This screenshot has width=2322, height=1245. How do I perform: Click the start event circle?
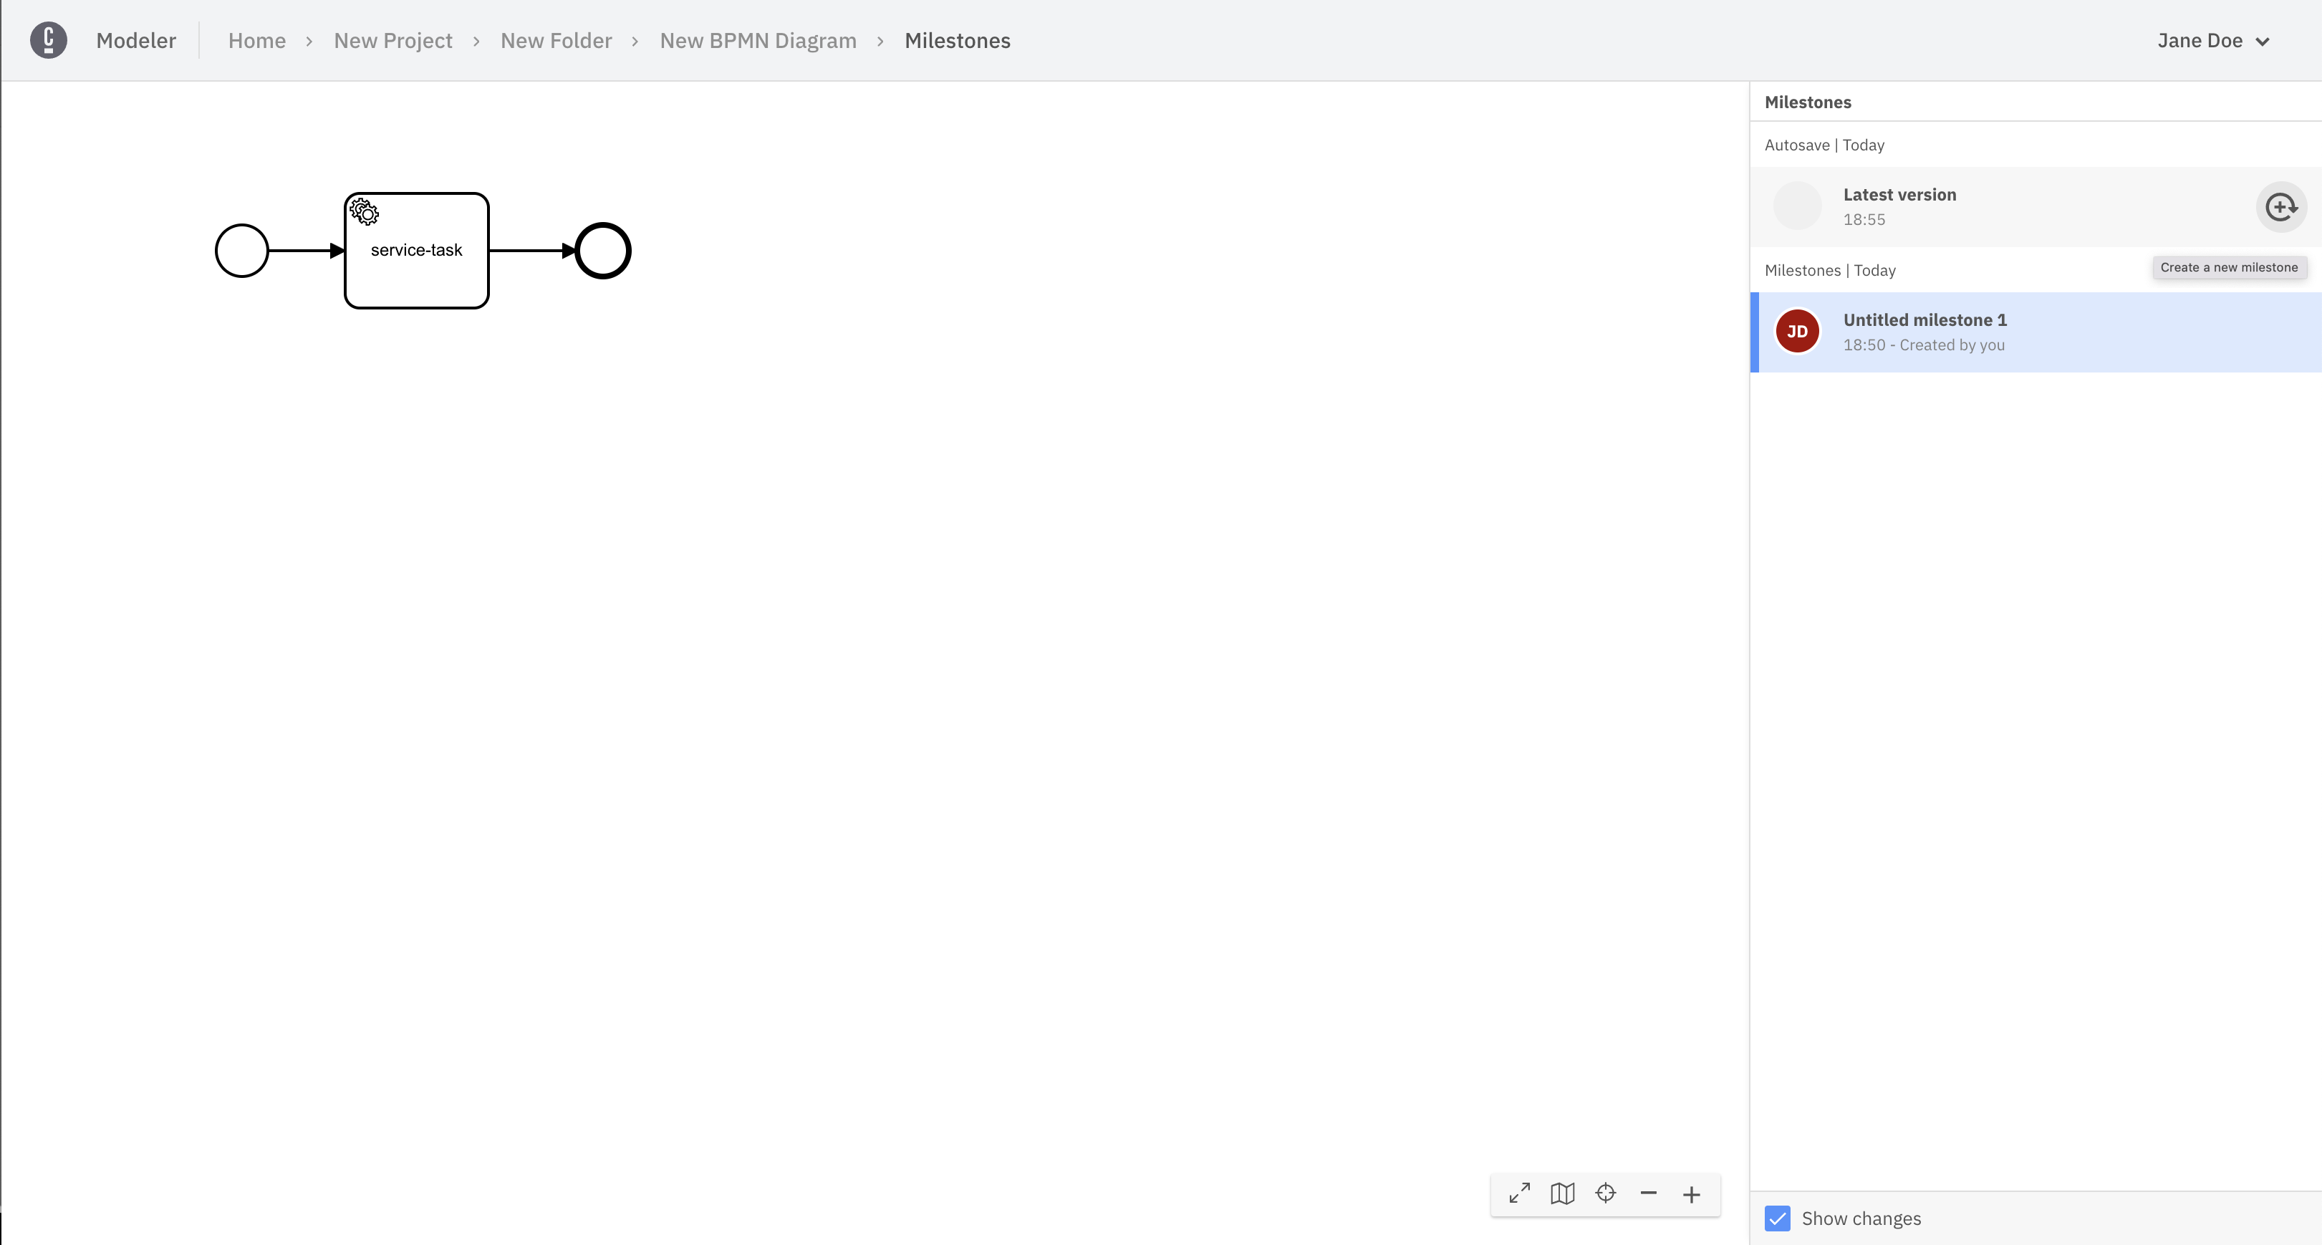coord(241,251)
